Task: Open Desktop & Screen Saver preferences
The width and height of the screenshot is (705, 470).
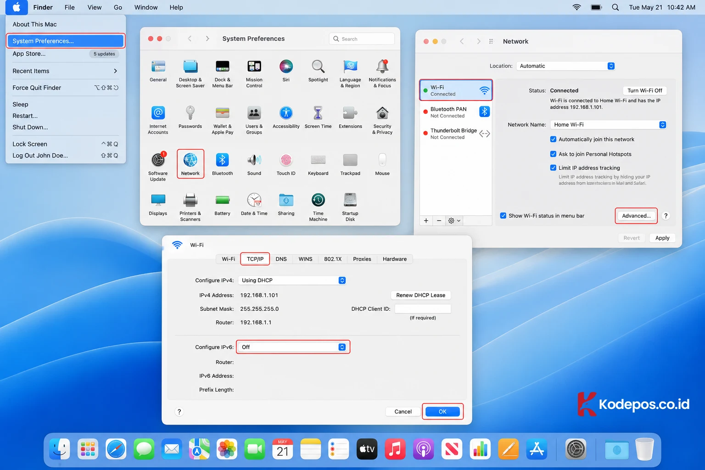Action: pos(190,73)
